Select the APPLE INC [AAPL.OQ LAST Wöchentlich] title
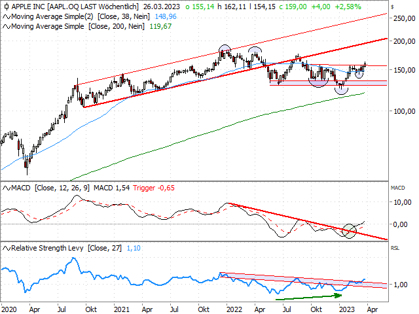Image resolution: width=419 pixels, height=314 pixels. (75, 7)
